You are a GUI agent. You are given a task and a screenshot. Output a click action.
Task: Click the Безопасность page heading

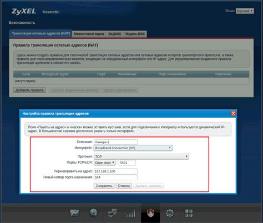pyautogui.click(x=22, y=23)
